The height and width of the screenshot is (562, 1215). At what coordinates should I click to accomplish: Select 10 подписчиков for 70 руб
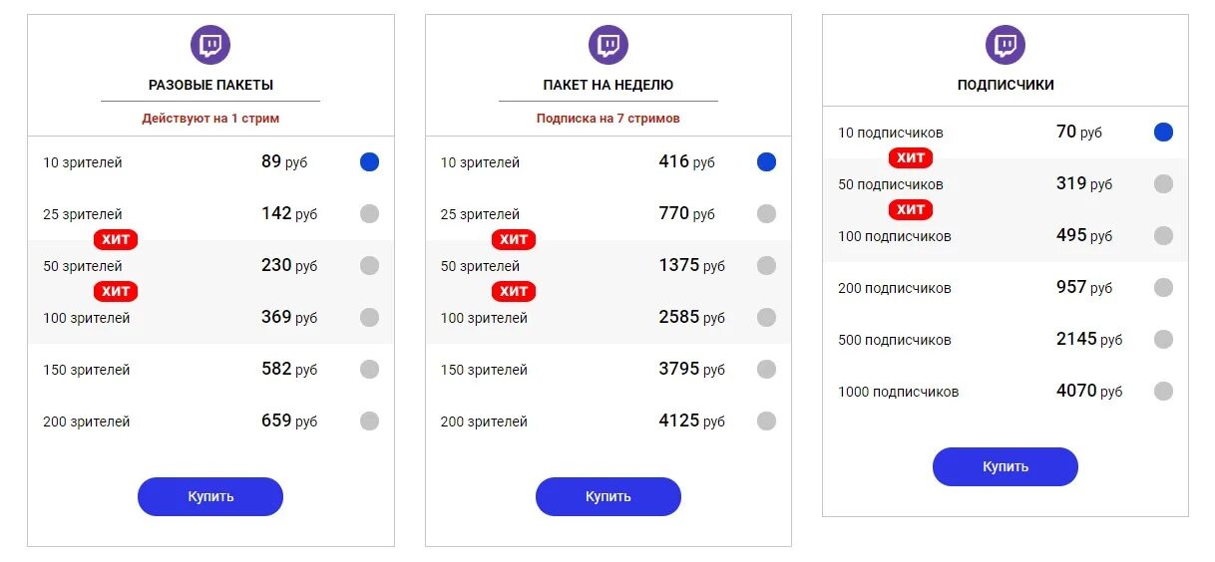[1163, 133]
